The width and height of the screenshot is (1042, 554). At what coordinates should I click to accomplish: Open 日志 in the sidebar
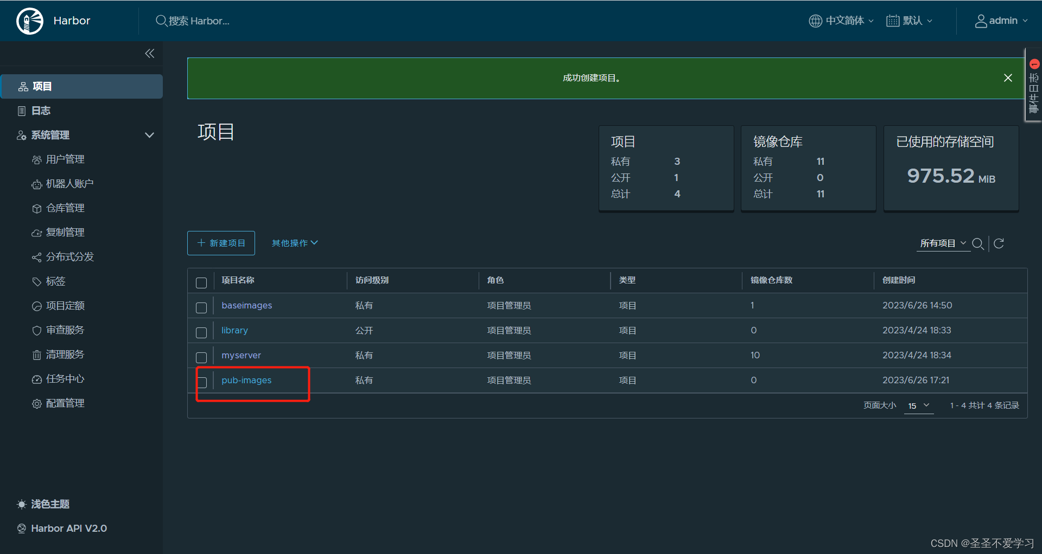coord(41,111)
